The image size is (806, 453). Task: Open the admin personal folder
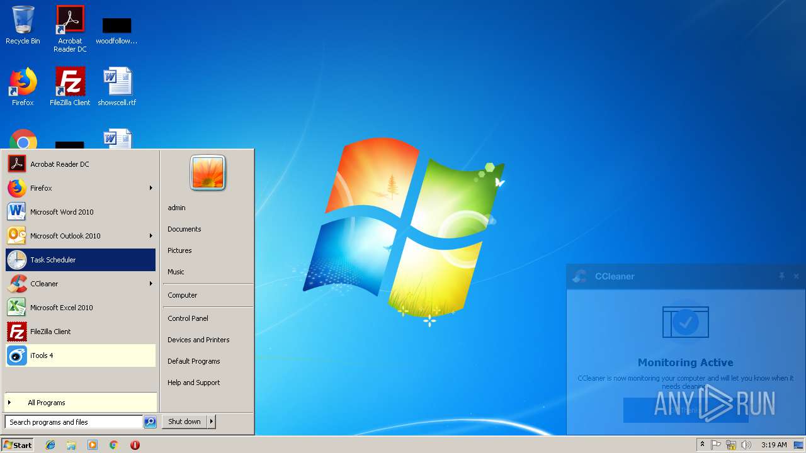pos(176,208)
